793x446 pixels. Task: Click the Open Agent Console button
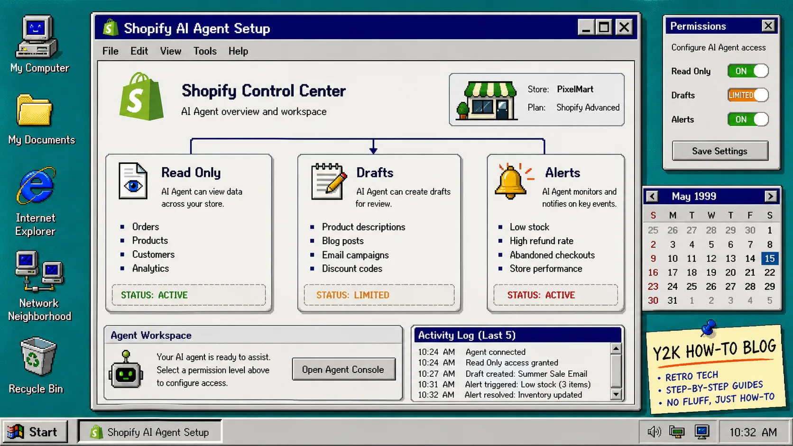(x=343, y=370)
